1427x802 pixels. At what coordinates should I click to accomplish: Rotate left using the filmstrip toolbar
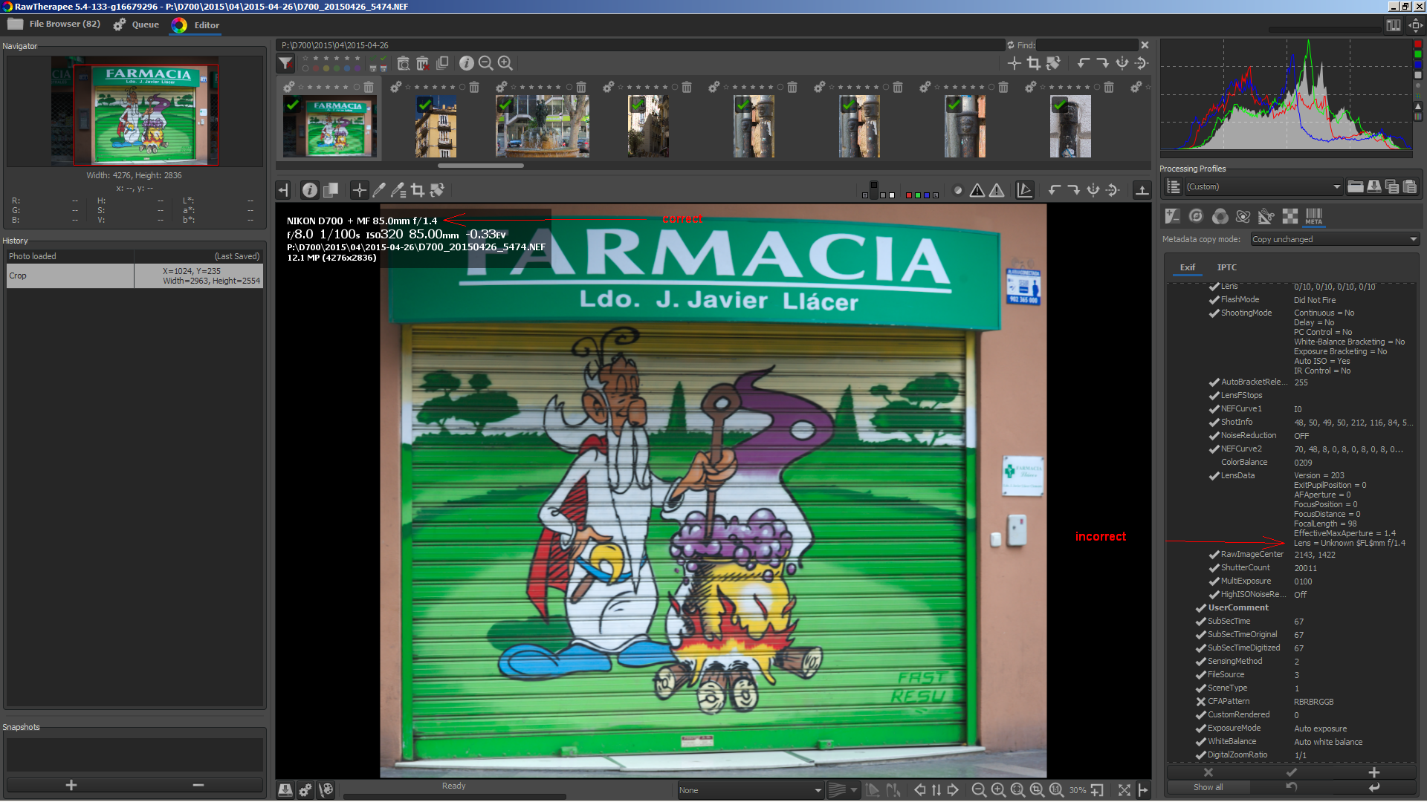[x=1084, y=64]
